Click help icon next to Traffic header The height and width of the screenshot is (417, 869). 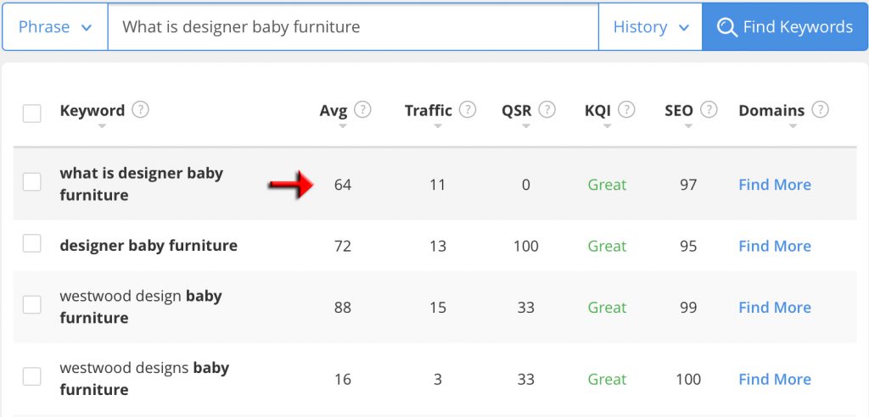click(468, 109)
